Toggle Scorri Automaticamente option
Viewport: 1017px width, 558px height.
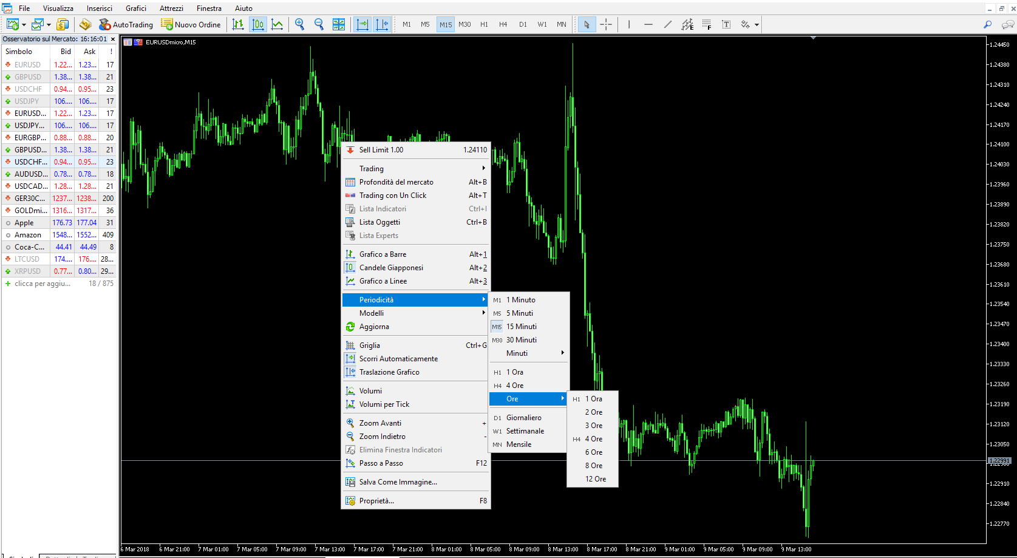(416, 359)
